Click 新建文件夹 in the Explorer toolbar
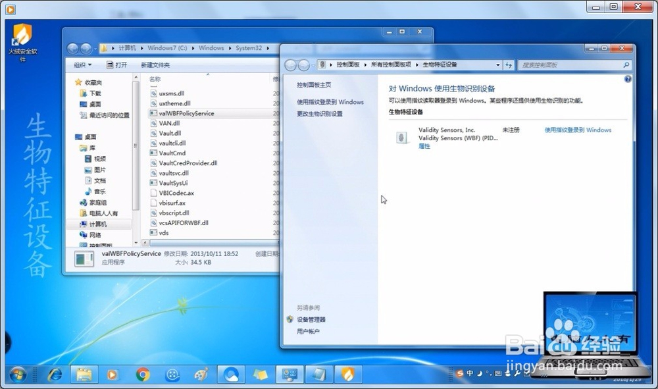This screenshot has width=658, height=389. pos(155,65)
